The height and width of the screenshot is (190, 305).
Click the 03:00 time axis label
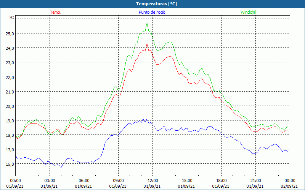pyautogui.click(x=50, y=181)
